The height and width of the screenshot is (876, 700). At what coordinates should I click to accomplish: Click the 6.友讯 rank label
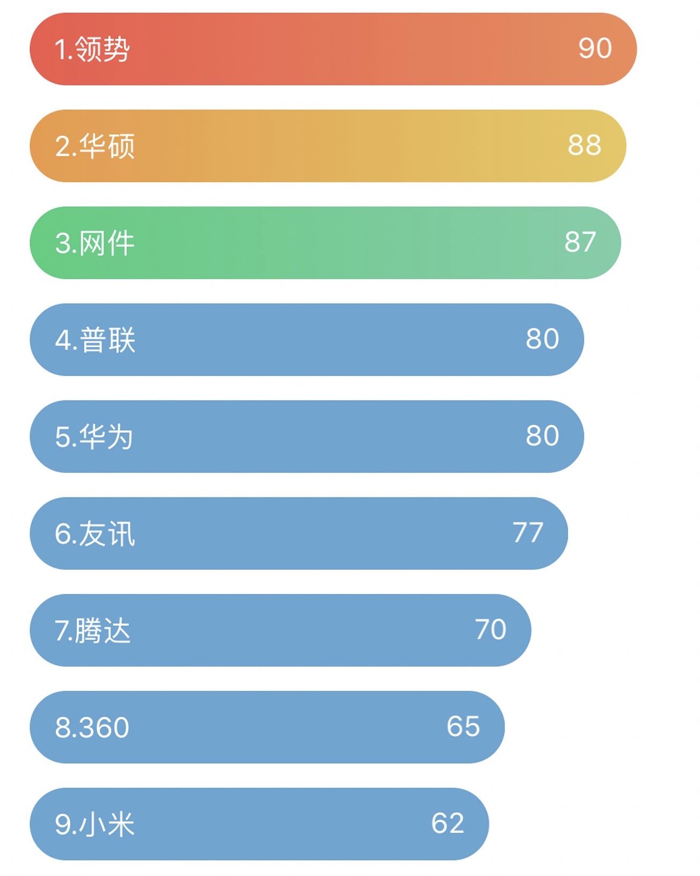coord(95,534)
